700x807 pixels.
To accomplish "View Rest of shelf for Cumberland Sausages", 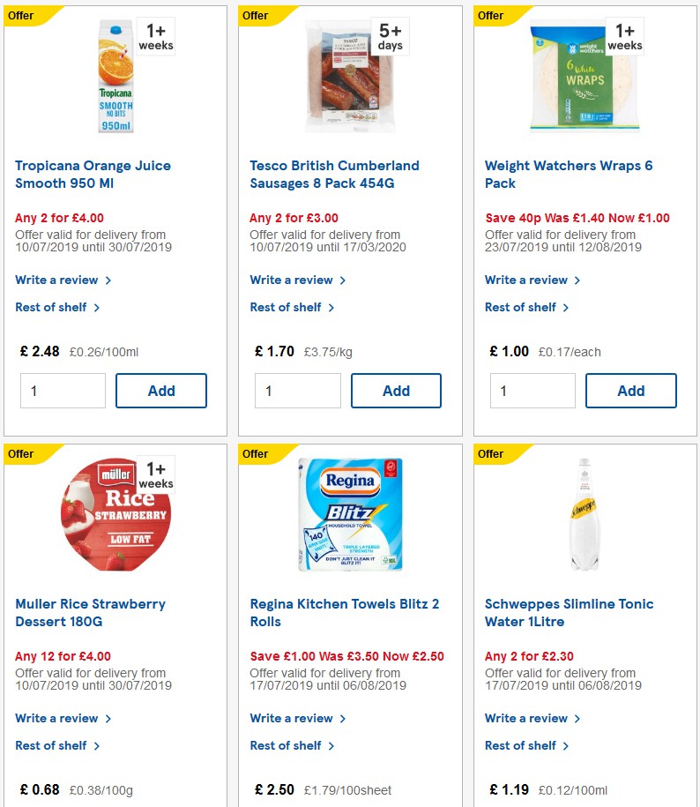I will pos(287,307).
